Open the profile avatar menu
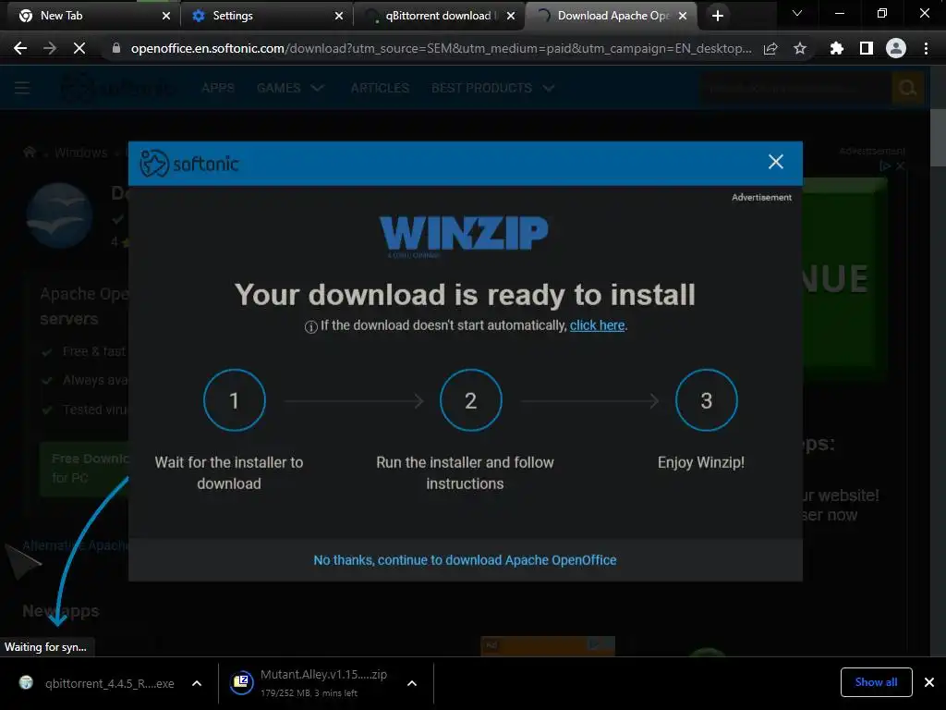 pyautogui.click(x=896, y=48)
